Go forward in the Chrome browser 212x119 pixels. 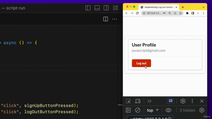point(132,13)
